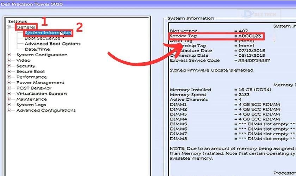Click the Active Channels label

tap(189, 100)
